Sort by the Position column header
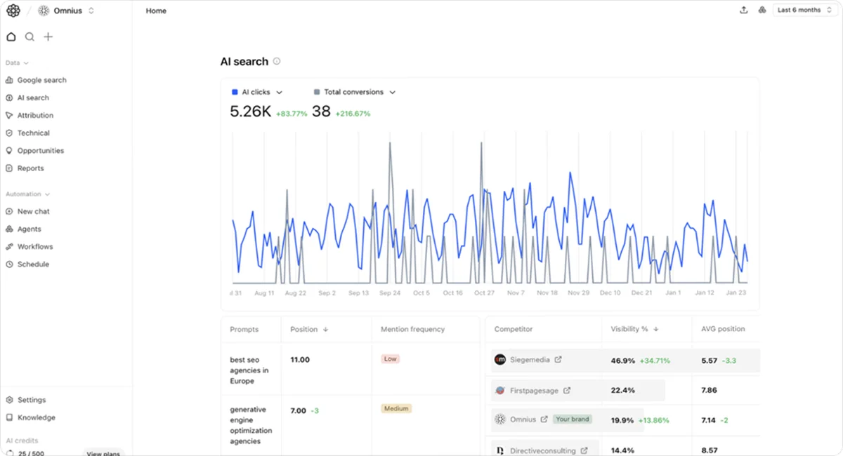The width and height of the screenshot is (843, 456). (x=309, y=329)
